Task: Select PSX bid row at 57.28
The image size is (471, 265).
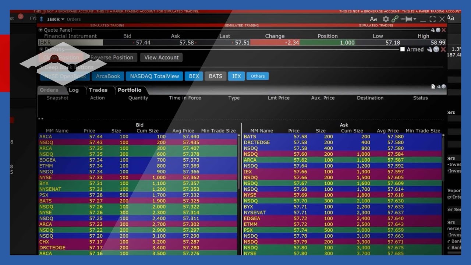Action: coord(138,195)
